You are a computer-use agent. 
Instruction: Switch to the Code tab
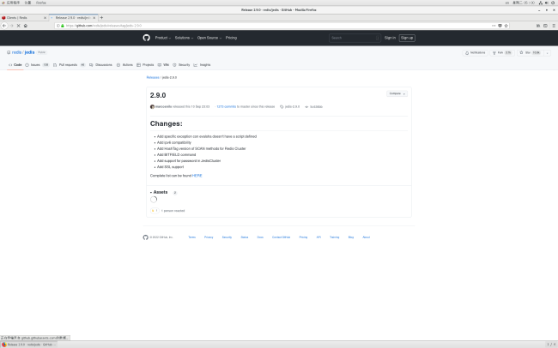(x=15, y=64)
